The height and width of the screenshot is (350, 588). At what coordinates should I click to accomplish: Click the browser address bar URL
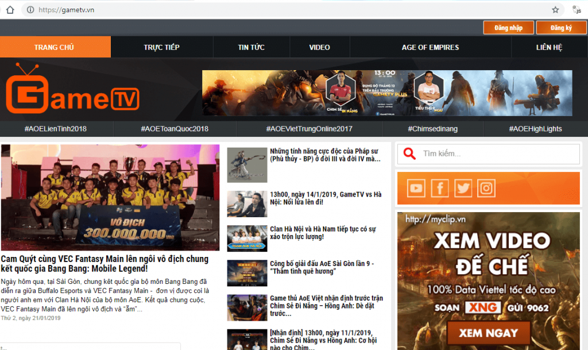click(x=67, y=10)
